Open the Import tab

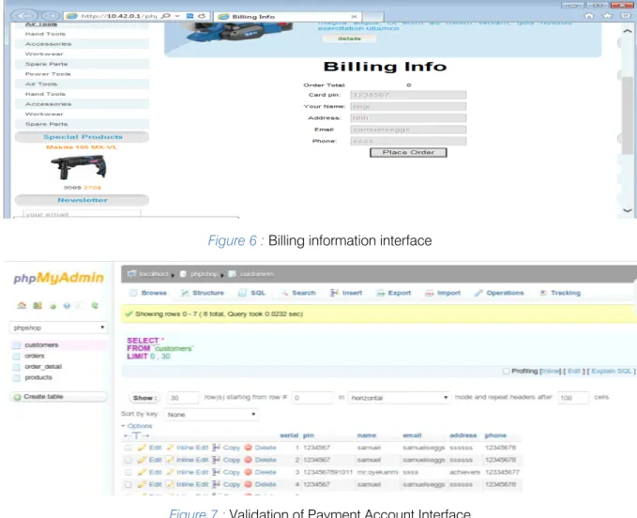click(443, 293)
